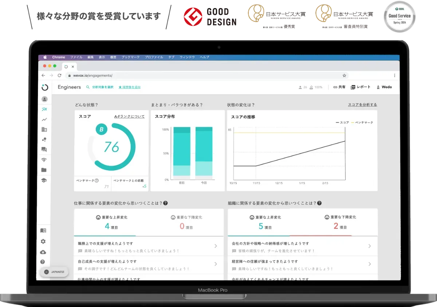Expand the 経営陣への信頼が強まってきたようです row

point(369,264)
